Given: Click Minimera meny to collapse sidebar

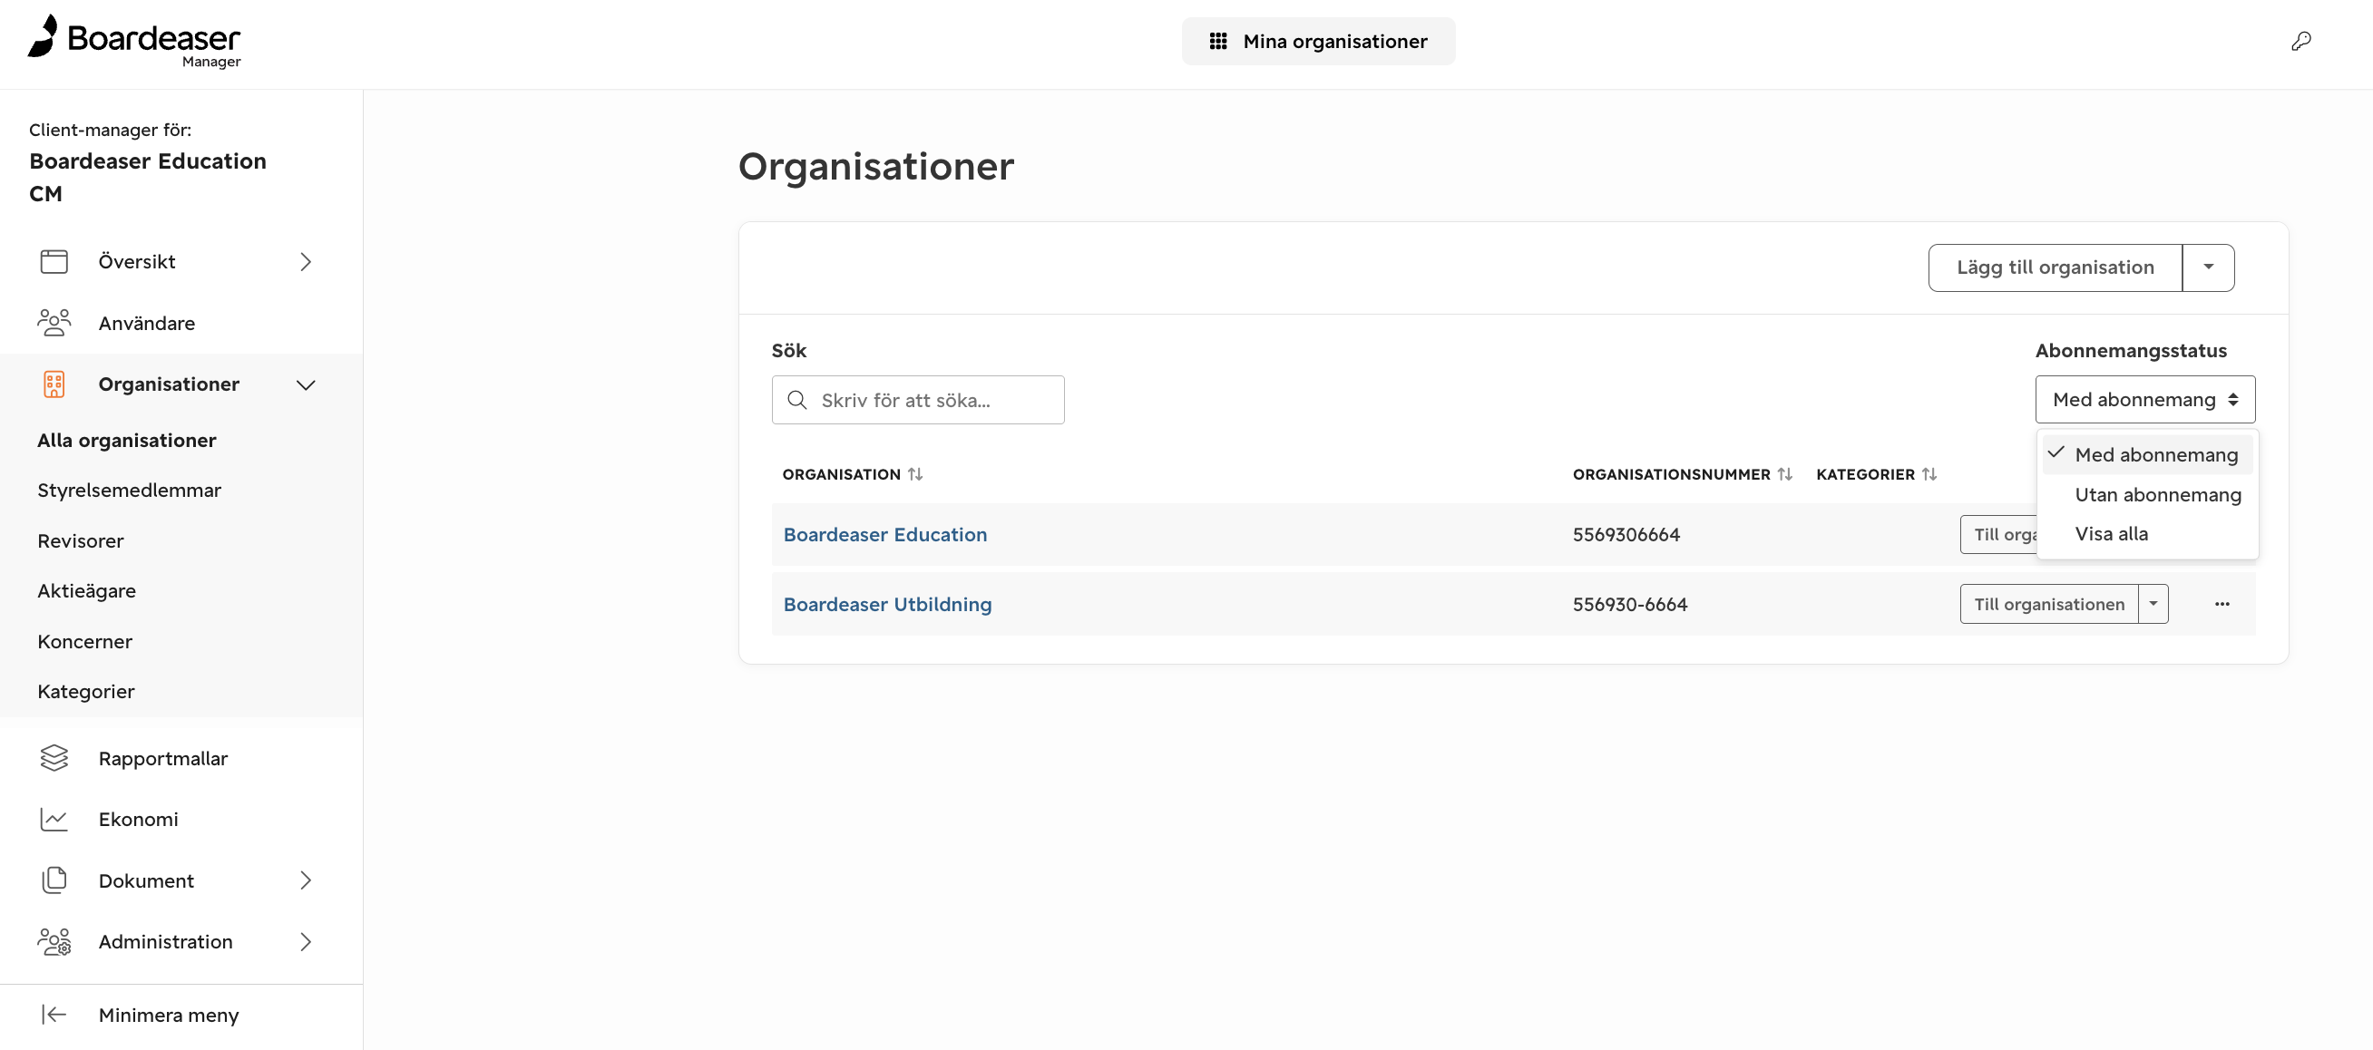Looking at the screenshot, I should click(169, 1015).
